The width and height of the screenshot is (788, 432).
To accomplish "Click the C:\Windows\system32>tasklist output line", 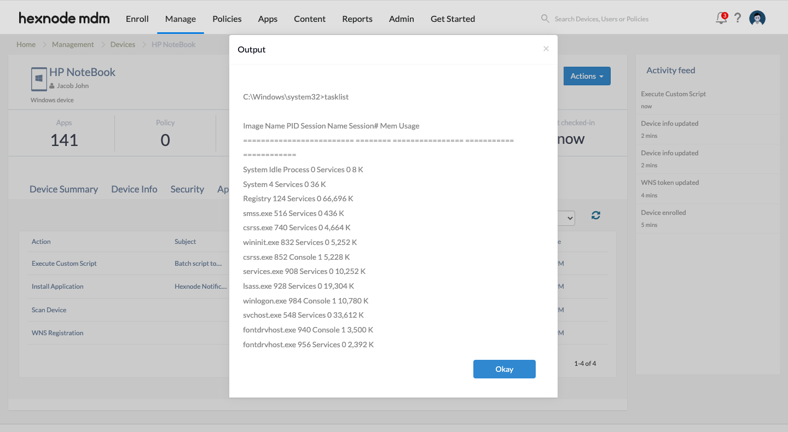I will [x=296, y=97].
